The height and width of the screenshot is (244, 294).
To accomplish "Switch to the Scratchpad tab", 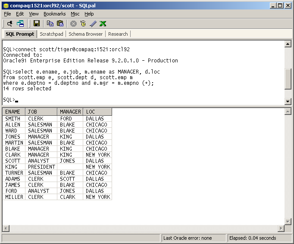I will click(51, 34).
